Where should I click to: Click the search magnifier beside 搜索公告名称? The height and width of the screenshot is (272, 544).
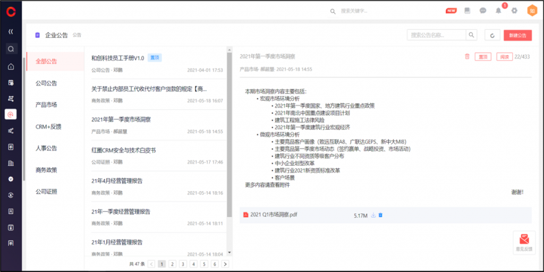point(471,35)
